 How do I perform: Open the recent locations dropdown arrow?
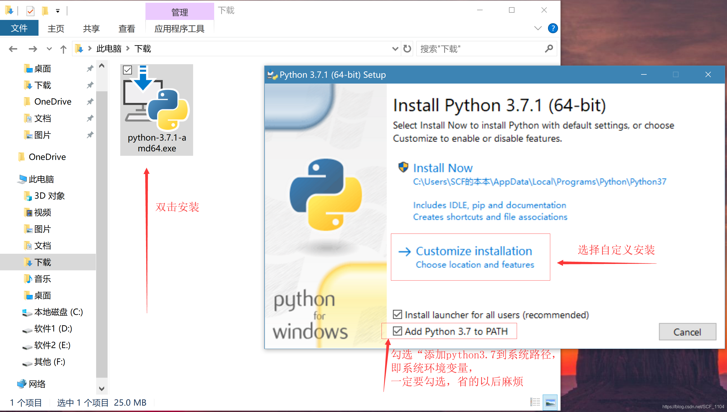tap(49, 49)
